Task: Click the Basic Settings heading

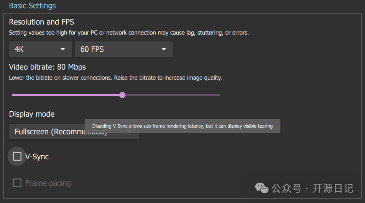Action: point(32,6)
